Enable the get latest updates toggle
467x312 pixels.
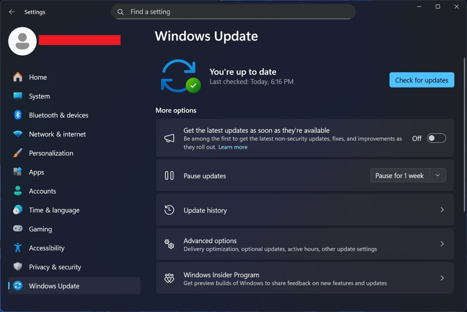tap(436, 138)
